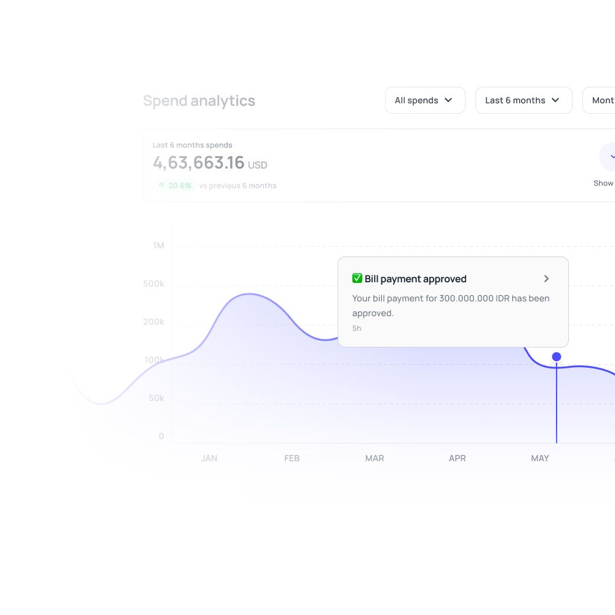This screenshot has height=615, width=615.
Task: Open notification details via the right chevron arrow
Action: tap(546, 279)
